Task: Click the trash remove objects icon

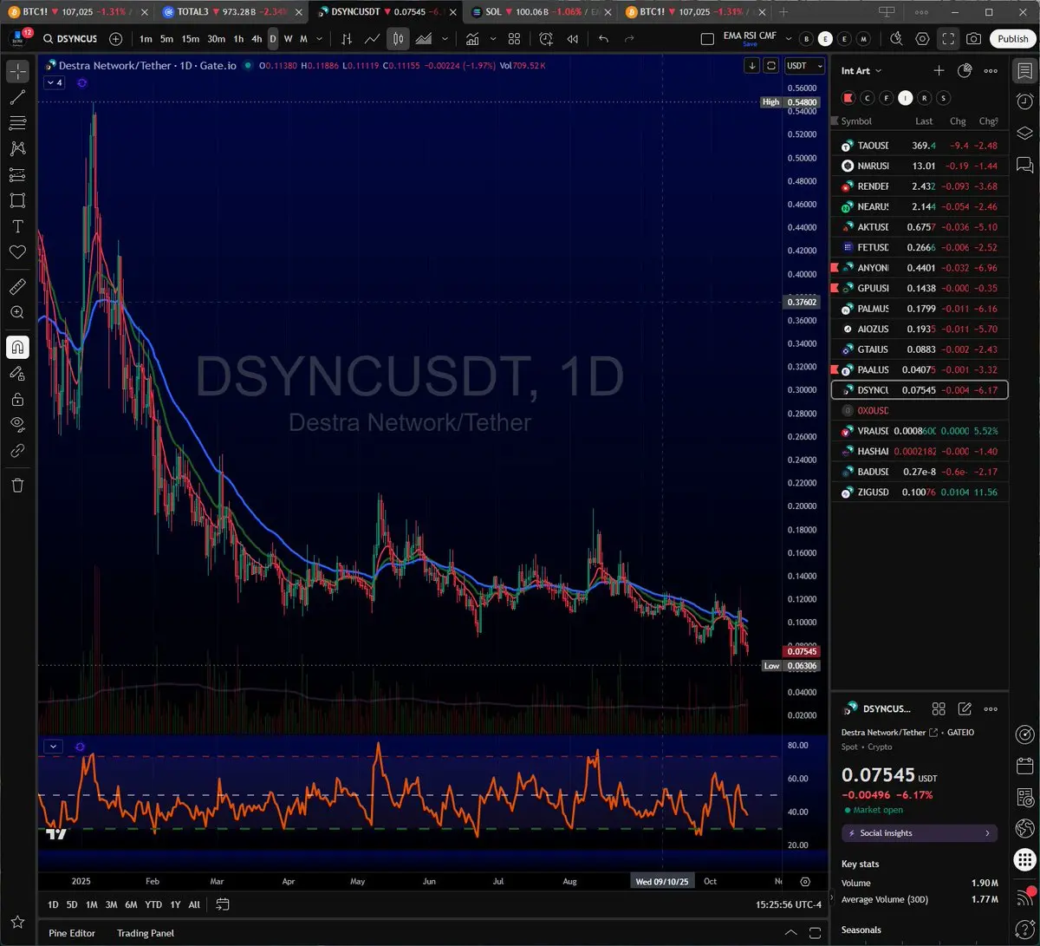Action: coord(17,485)
